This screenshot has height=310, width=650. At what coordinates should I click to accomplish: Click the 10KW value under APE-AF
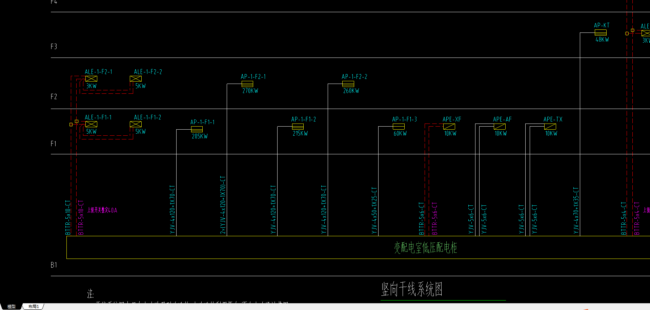pyautogui.click(x=501, y=134)
